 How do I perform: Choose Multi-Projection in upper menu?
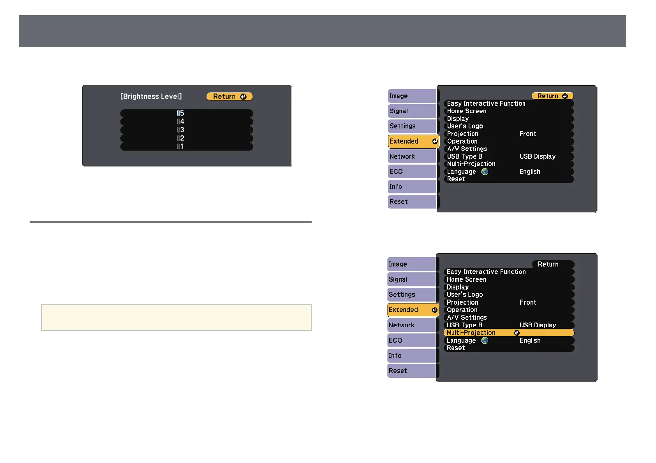coord(509,164)
